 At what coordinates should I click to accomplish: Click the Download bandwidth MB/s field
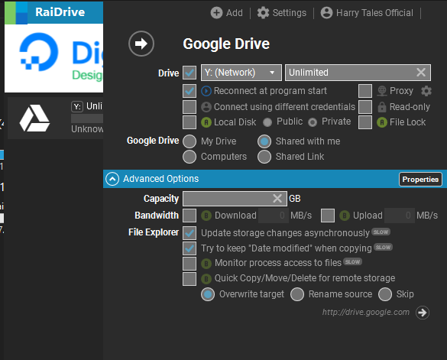point(273,216)
